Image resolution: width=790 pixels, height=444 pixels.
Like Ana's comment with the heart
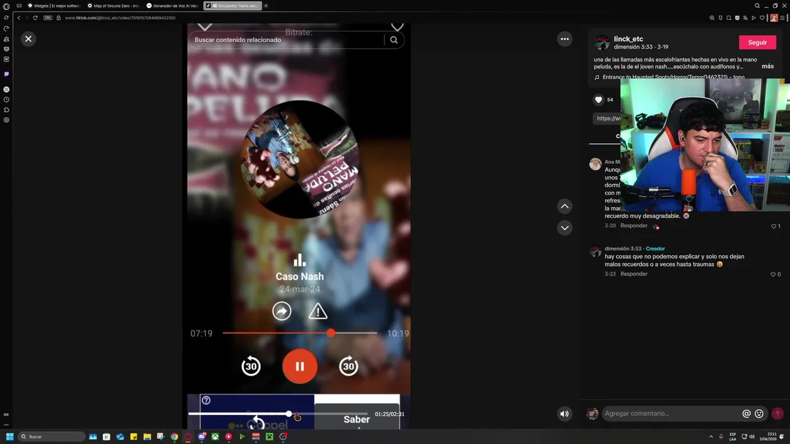click(773, 226)
